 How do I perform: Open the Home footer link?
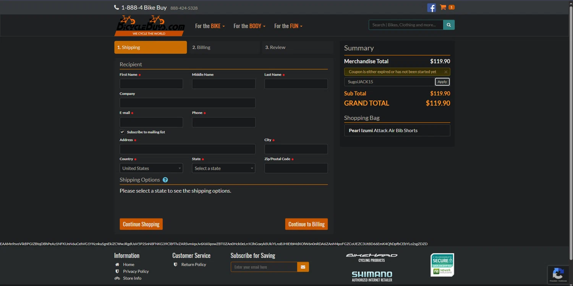click(x=128, y=265)
